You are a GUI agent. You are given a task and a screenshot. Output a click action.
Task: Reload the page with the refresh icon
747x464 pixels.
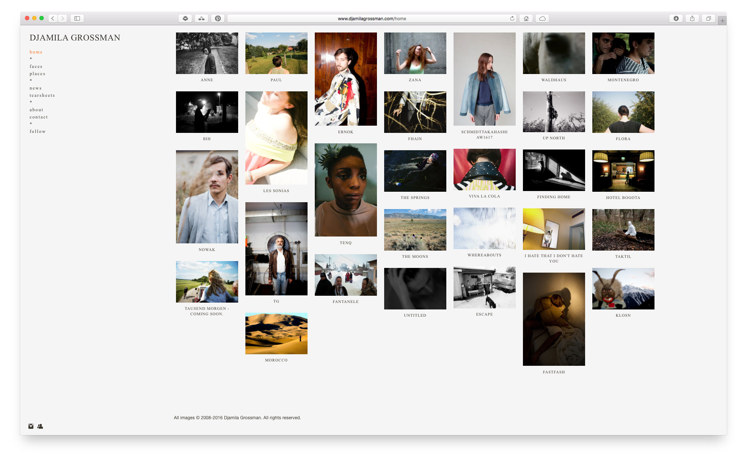(512, 18)
